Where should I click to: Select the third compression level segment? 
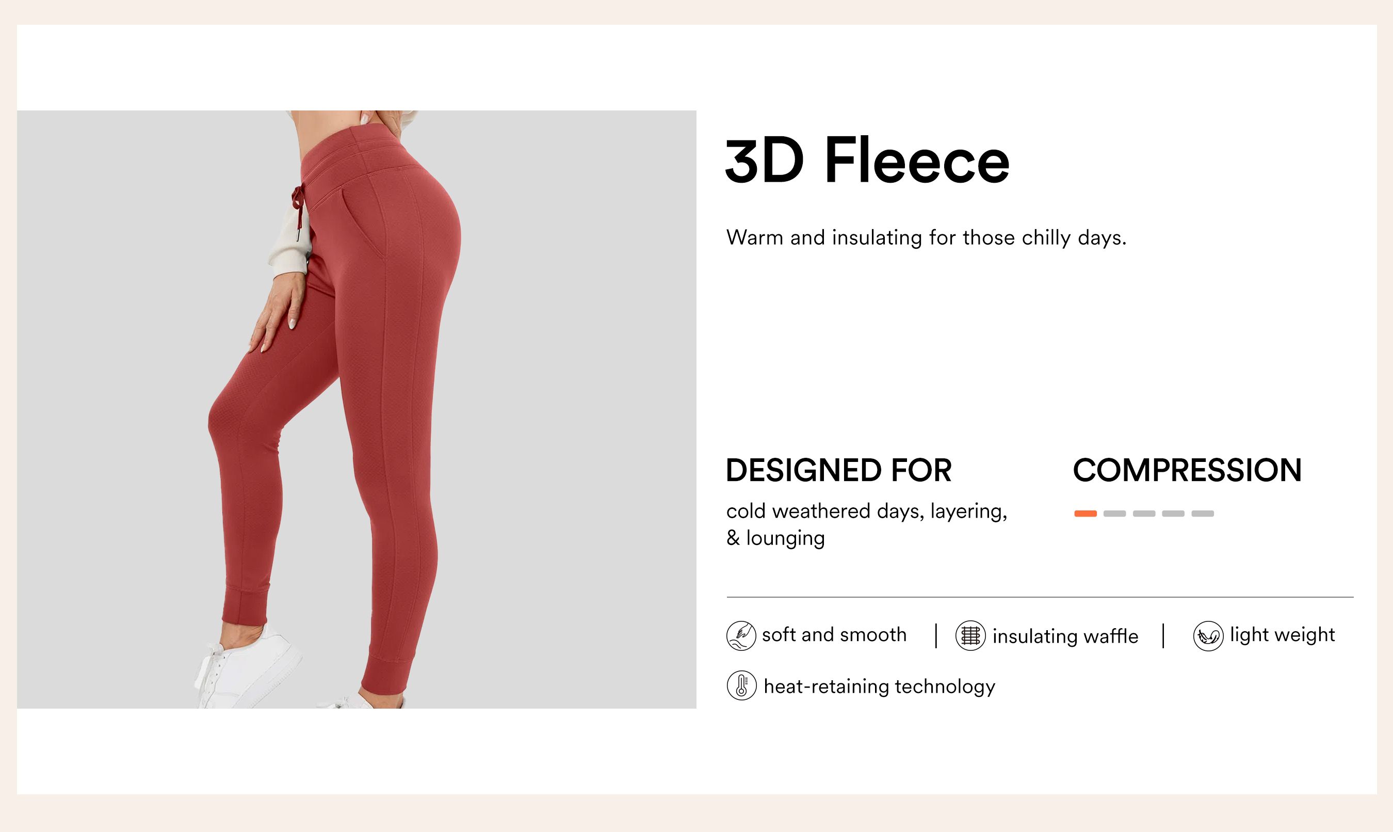pos(1144,514)
